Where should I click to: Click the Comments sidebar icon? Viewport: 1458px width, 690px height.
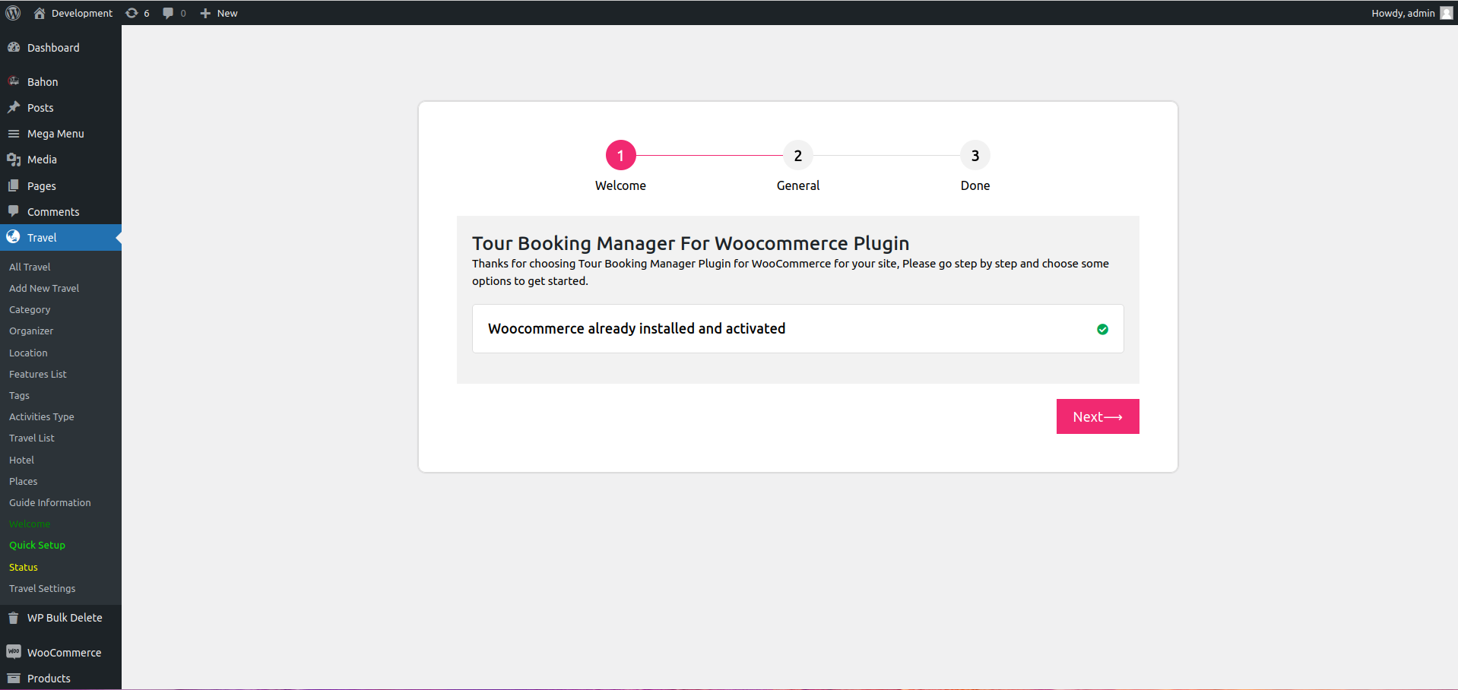14,211
